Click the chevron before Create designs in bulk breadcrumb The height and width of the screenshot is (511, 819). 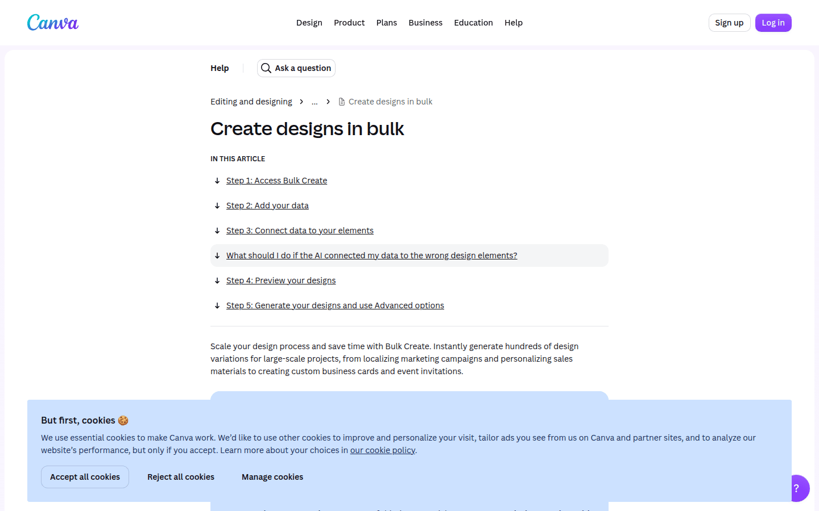click(328, 102)
